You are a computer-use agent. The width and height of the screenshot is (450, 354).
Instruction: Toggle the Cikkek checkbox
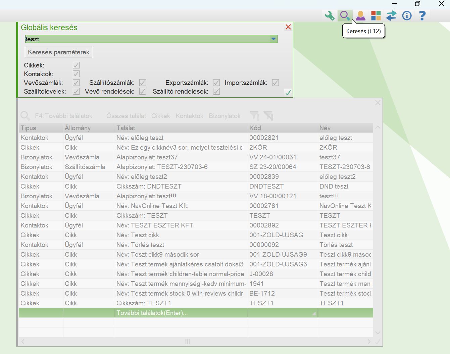point(76,65)
